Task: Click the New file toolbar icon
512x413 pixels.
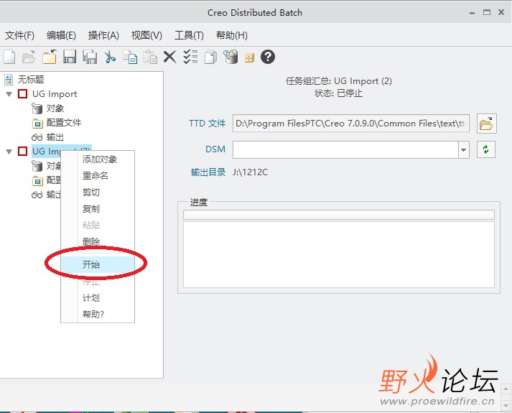Action: (x=9, y=57)
